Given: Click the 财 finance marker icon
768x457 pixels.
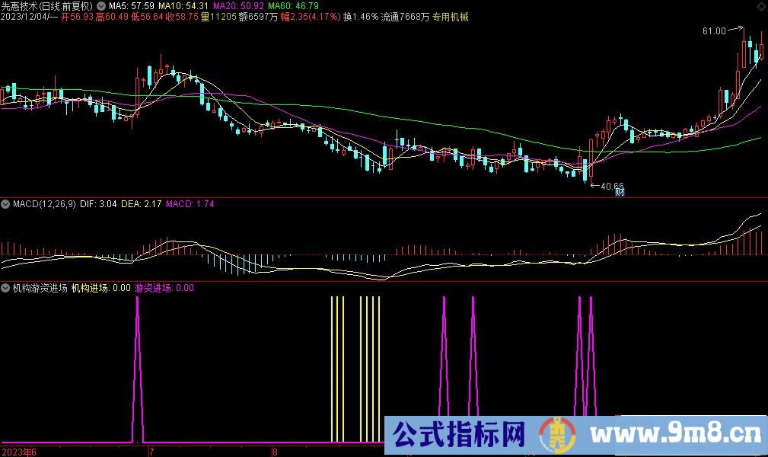Looking at the screenshot, I should [x=620, y=191].
